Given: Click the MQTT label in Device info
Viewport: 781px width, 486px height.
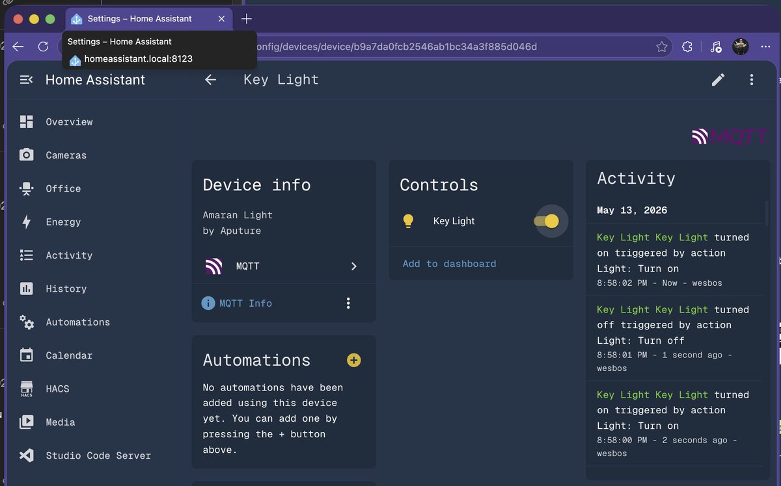Looking at the screenshot, I should coord(247,266).
